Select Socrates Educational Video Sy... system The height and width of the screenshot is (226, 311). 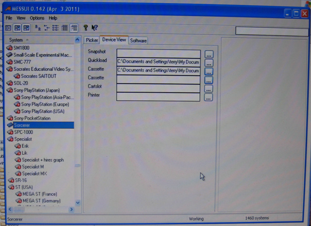click(x=43, y=69)
